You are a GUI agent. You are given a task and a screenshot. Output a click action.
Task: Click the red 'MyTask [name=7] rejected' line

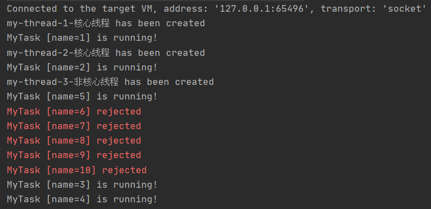point(74,126)
